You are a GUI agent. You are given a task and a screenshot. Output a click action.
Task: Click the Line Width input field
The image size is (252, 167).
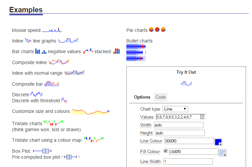pos(188,161)
